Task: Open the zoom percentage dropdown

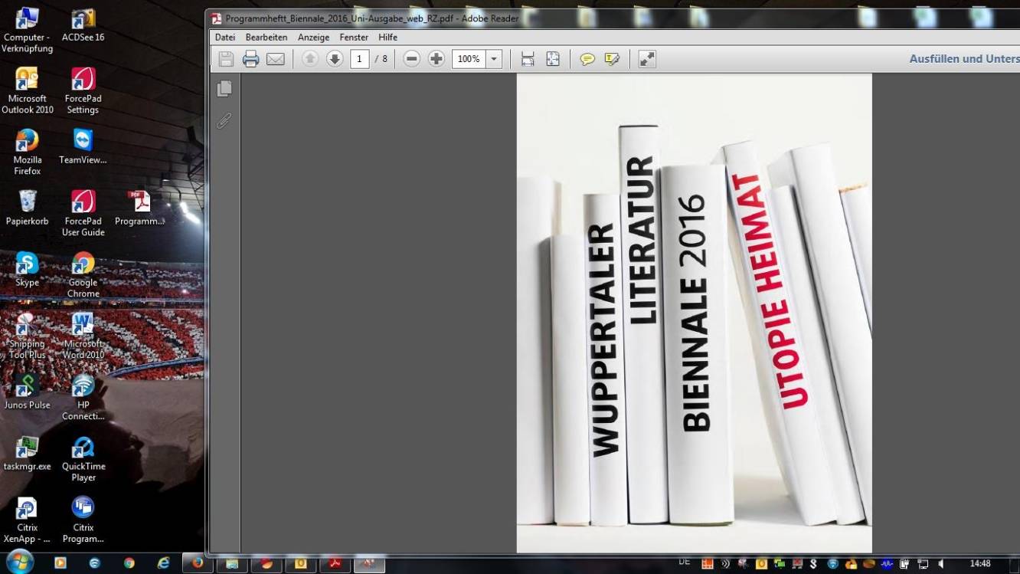Action: [493, 58]
